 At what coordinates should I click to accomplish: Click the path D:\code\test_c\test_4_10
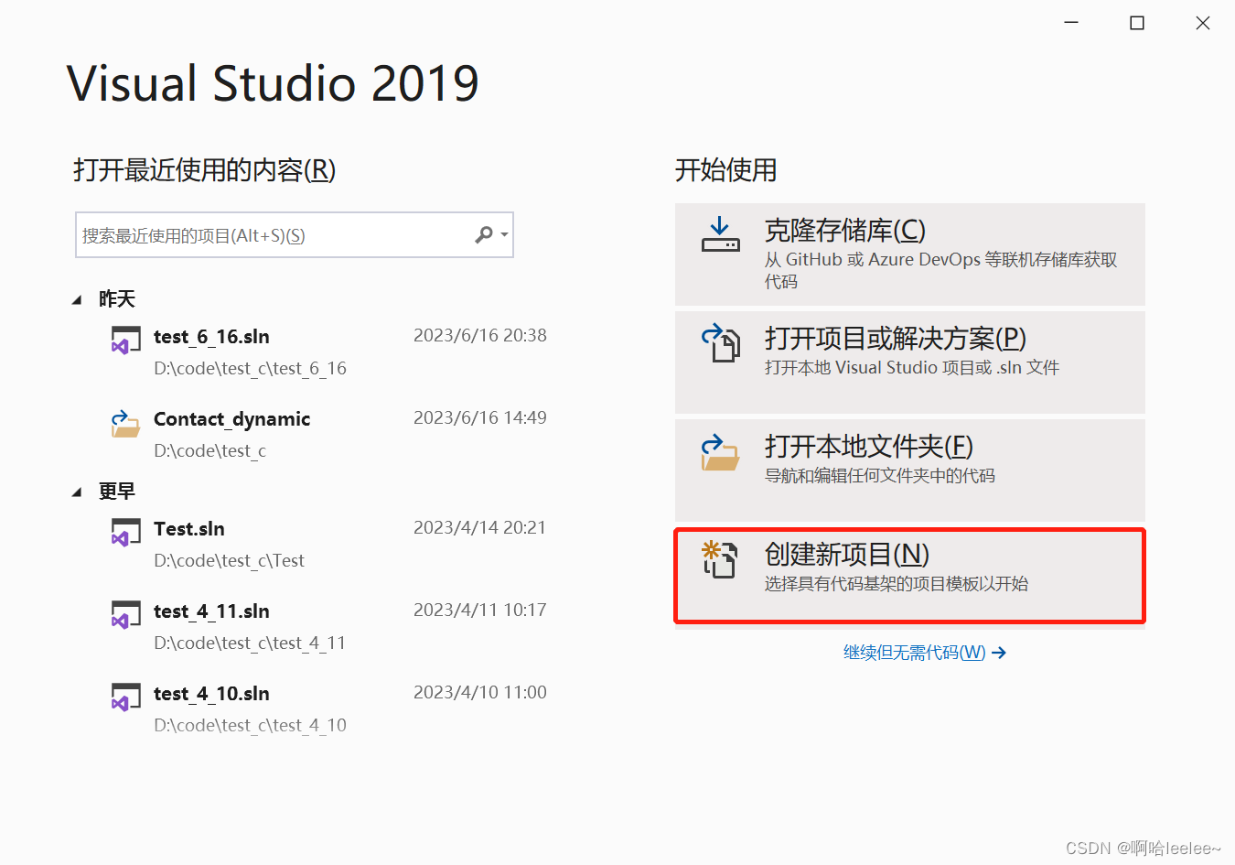pos(250,726)
